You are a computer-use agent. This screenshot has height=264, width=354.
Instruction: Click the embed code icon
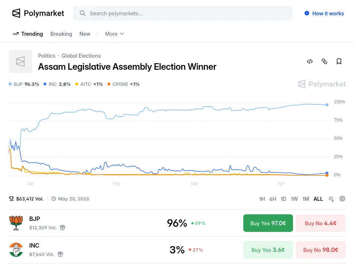click(310, 61)
